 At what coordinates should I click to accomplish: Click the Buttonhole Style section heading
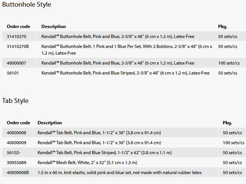click(x=27, y=5)
